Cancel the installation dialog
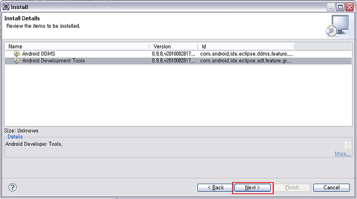 [x=332, y=188]
